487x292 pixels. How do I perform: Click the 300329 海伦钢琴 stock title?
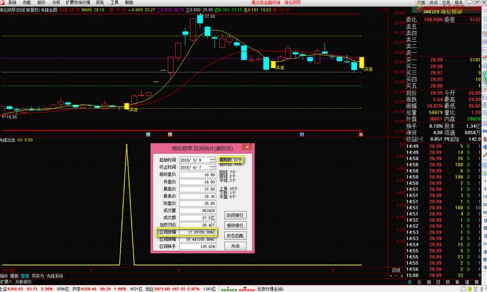[x=442, y=12]
